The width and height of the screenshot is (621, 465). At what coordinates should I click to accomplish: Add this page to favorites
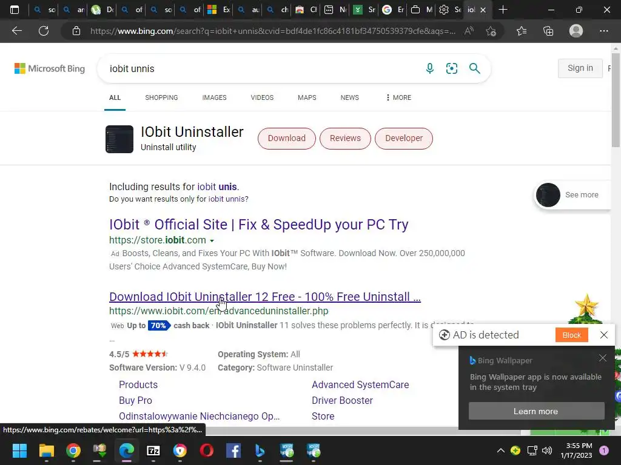pos(491,31)
